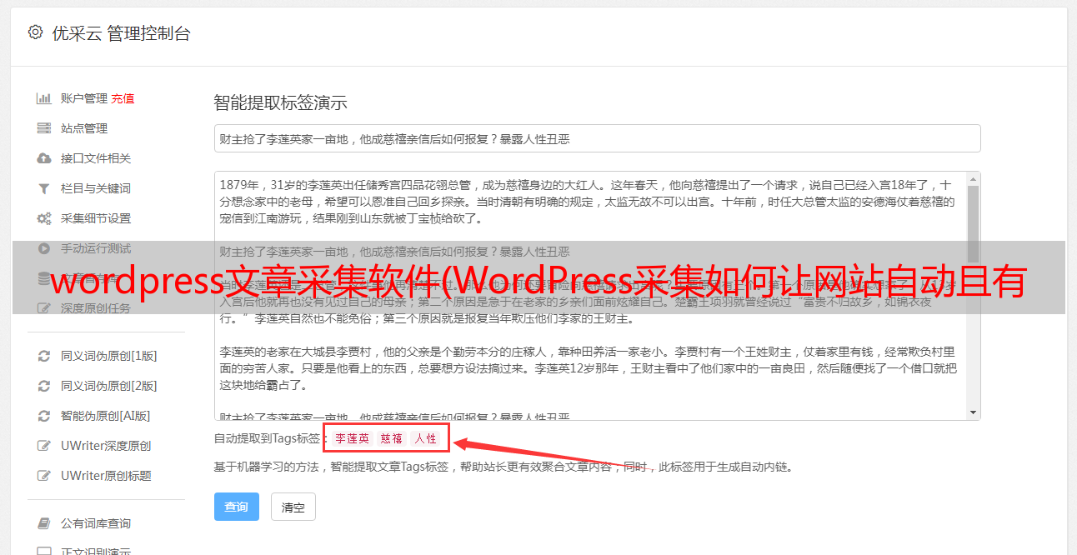Click the blue 查询 button
Viewport: 1077px width, 555px height.
coord(237,507)
